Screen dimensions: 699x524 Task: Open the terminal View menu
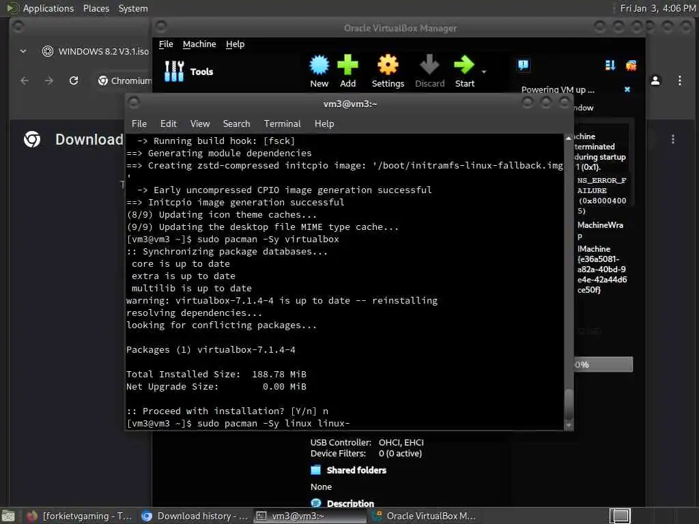[200, 124]
